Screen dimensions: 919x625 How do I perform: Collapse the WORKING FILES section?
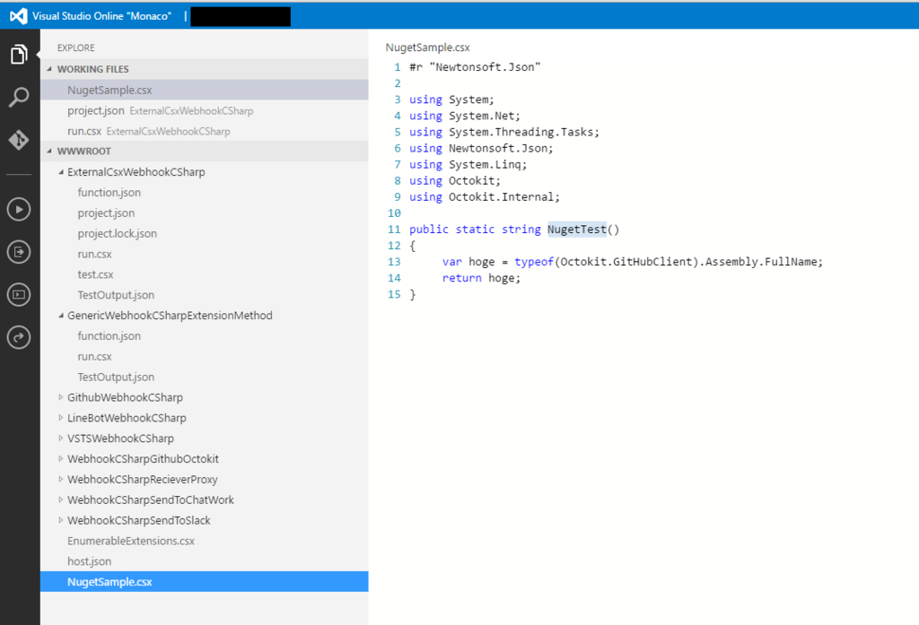[x=52, y=68]
